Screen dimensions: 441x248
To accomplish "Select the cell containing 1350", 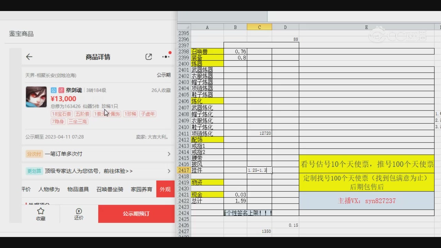I will click(x=259, y=231).
